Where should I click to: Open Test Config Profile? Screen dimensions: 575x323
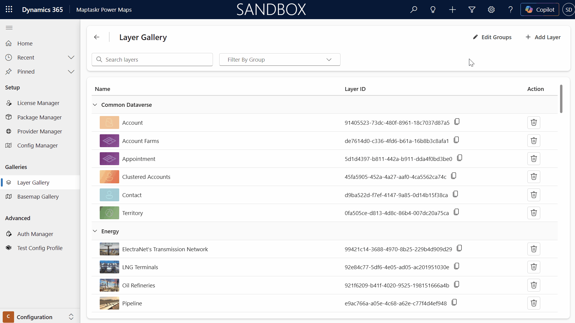pyautogui.click(x=40, y=248)
